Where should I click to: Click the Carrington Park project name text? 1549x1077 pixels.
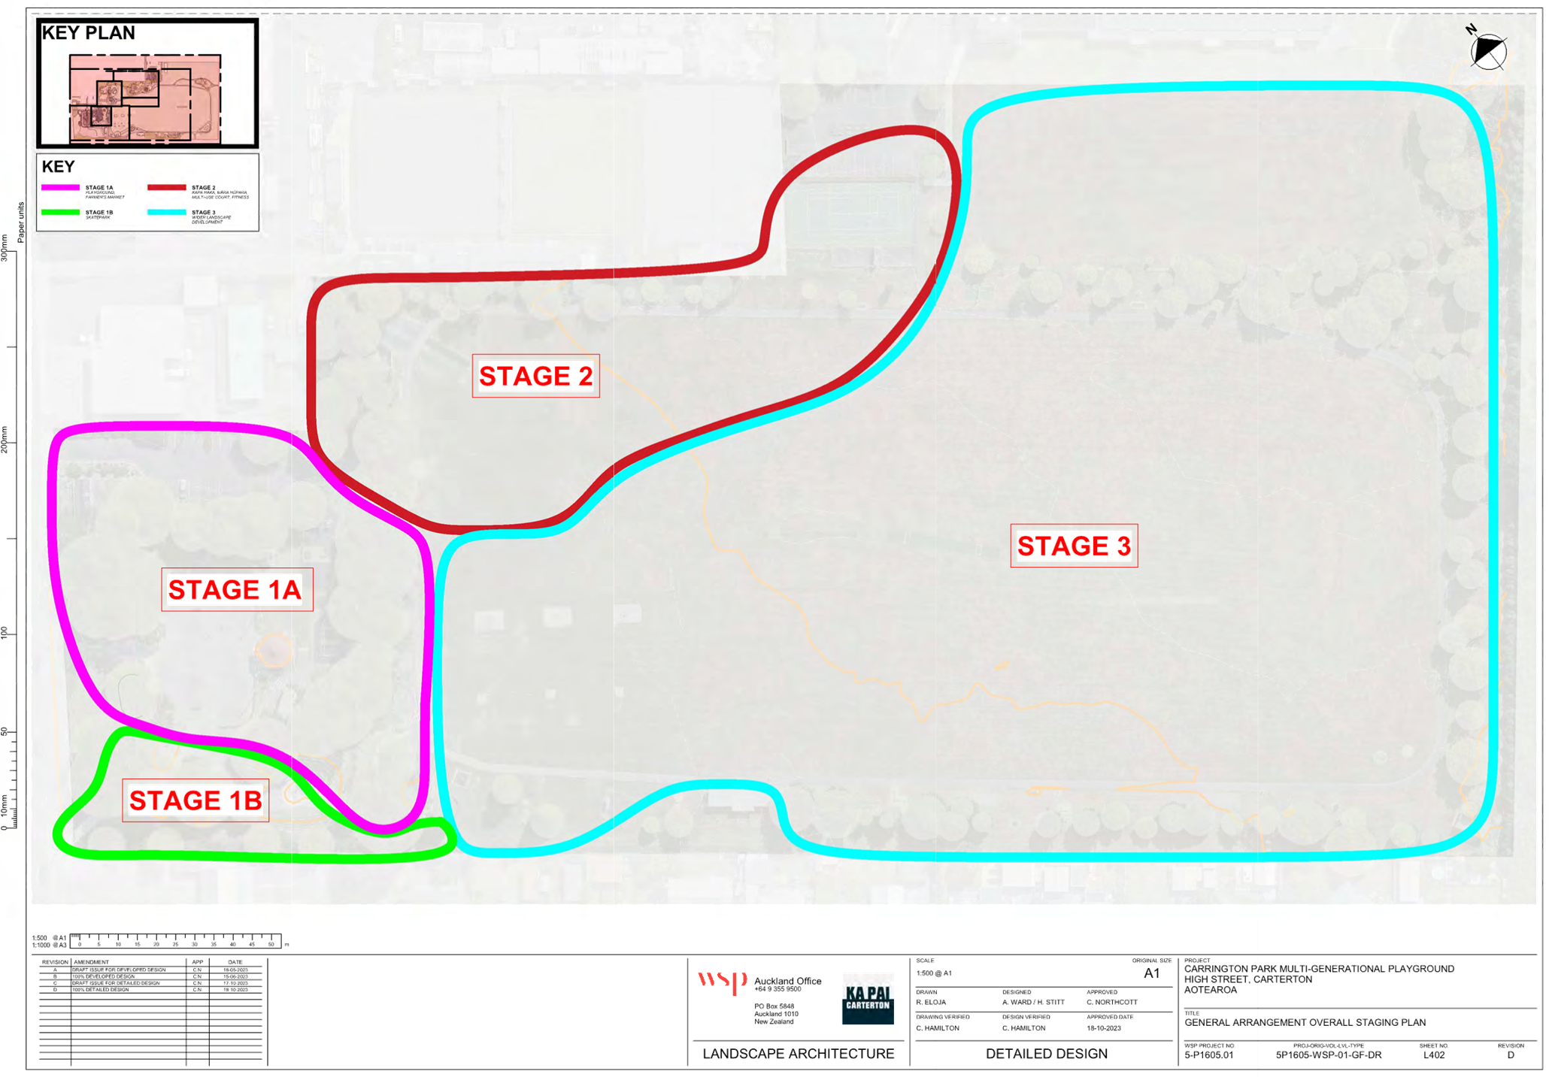[1319, 970]
